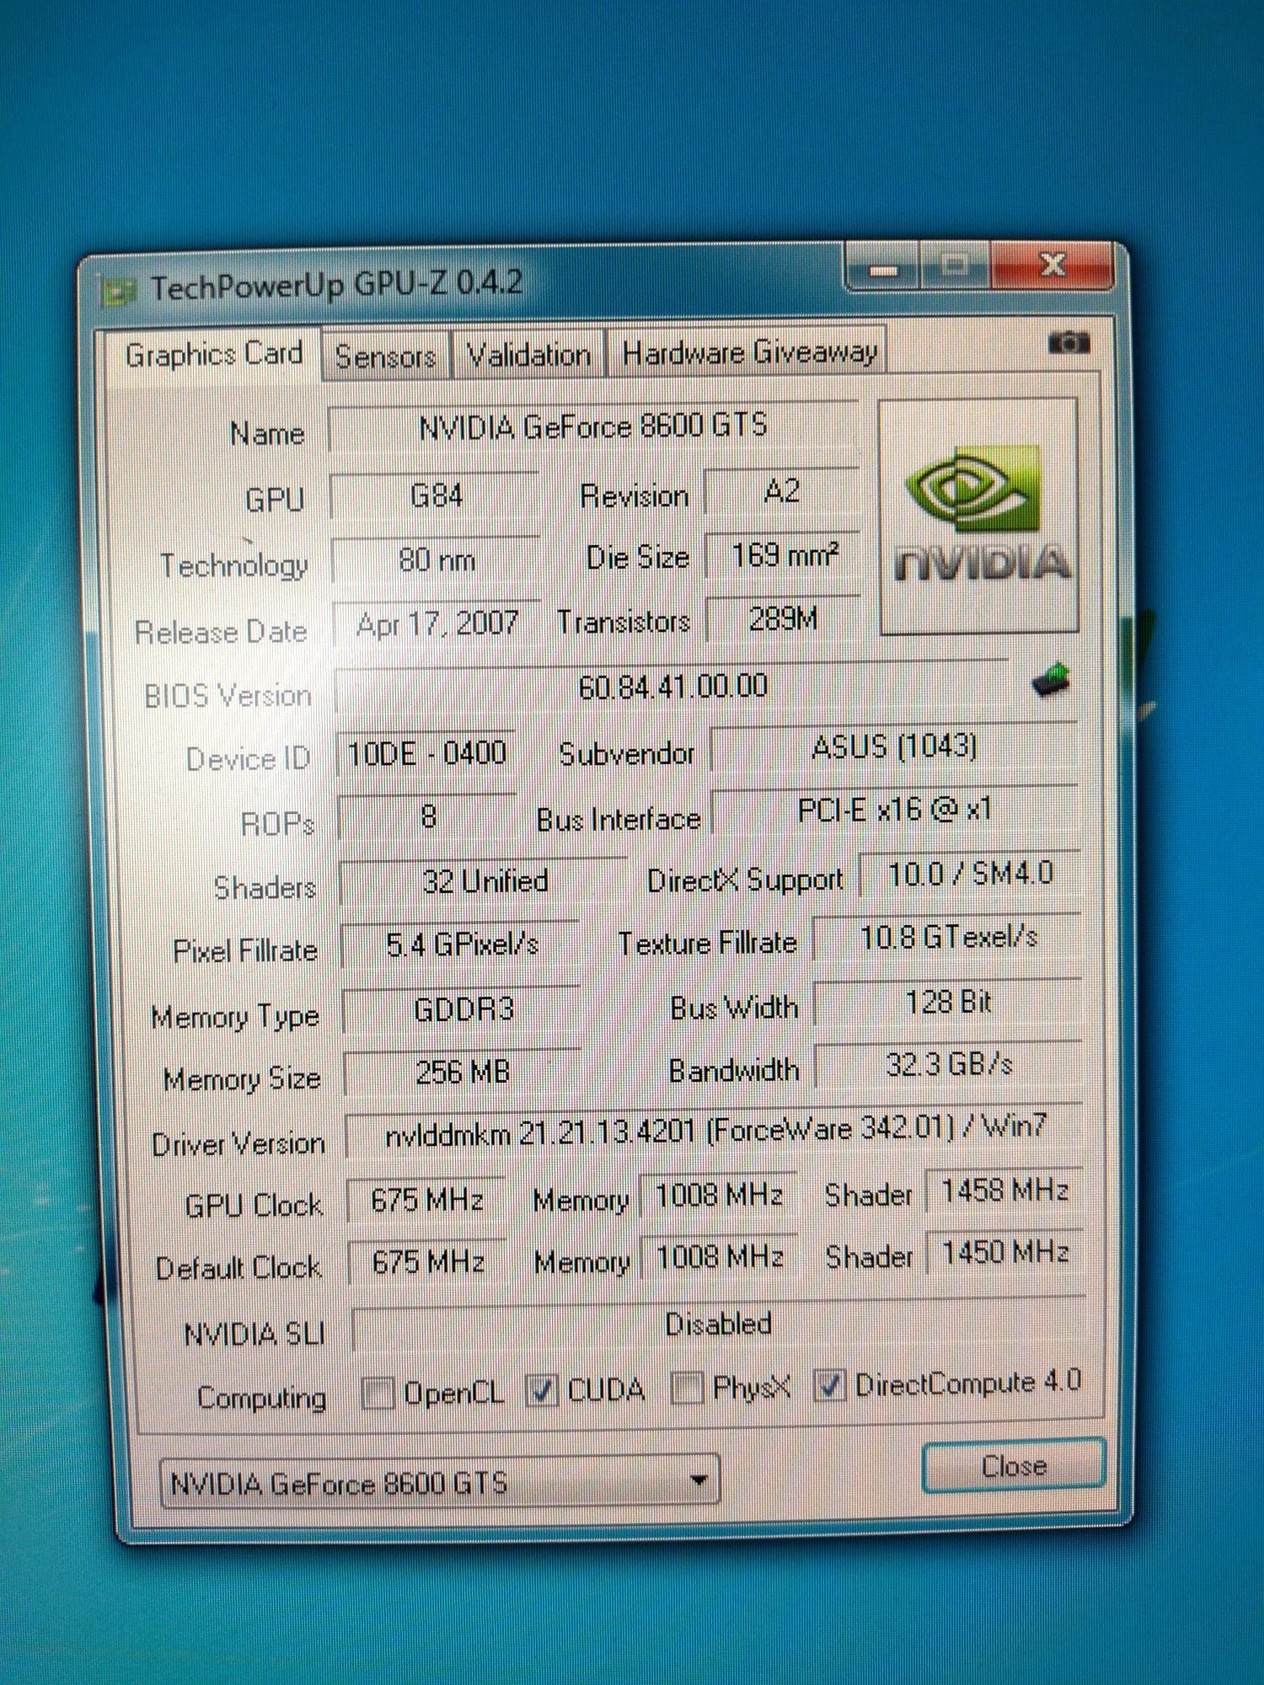Click the Memory Type field GDDR3
The image size is (1264, 1685).
pos(463,1009)
